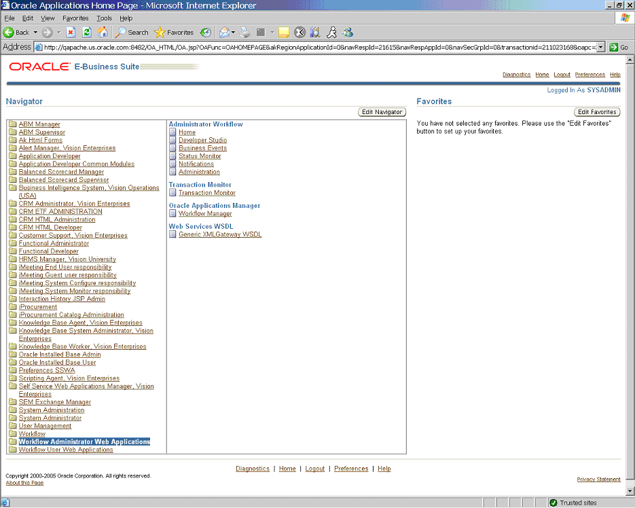Click the page scrollbar up arrow

[x=630, y=60]
